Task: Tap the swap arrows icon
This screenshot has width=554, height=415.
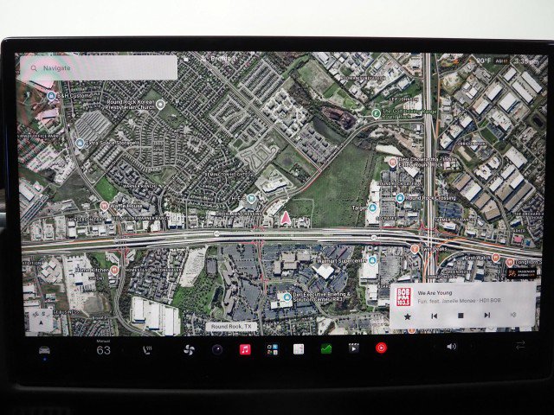Action: tap(520, 346)
